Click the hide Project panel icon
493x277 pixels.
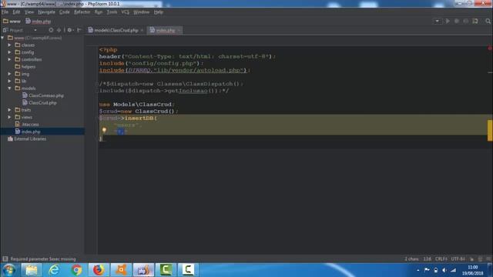pyautogui.click(x=79, y=30)
